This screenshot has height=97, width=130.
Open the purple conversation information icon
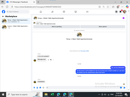(123, 18)
